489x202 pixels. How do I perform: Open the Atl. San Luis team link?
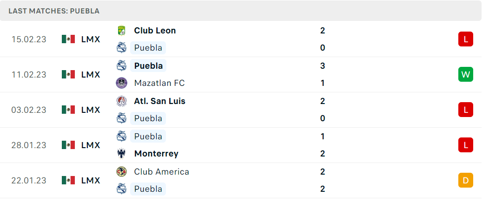160,101
